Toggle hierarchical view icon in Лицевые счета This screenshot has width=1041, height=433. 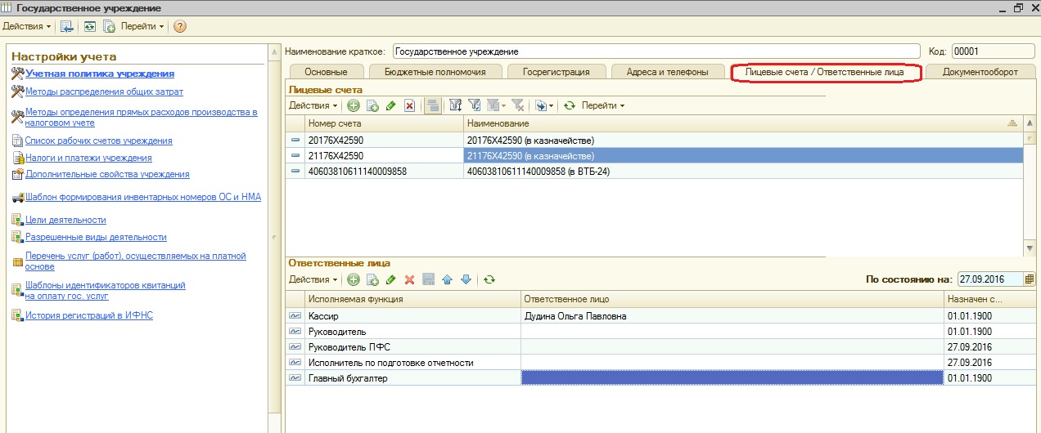(433, 105)
